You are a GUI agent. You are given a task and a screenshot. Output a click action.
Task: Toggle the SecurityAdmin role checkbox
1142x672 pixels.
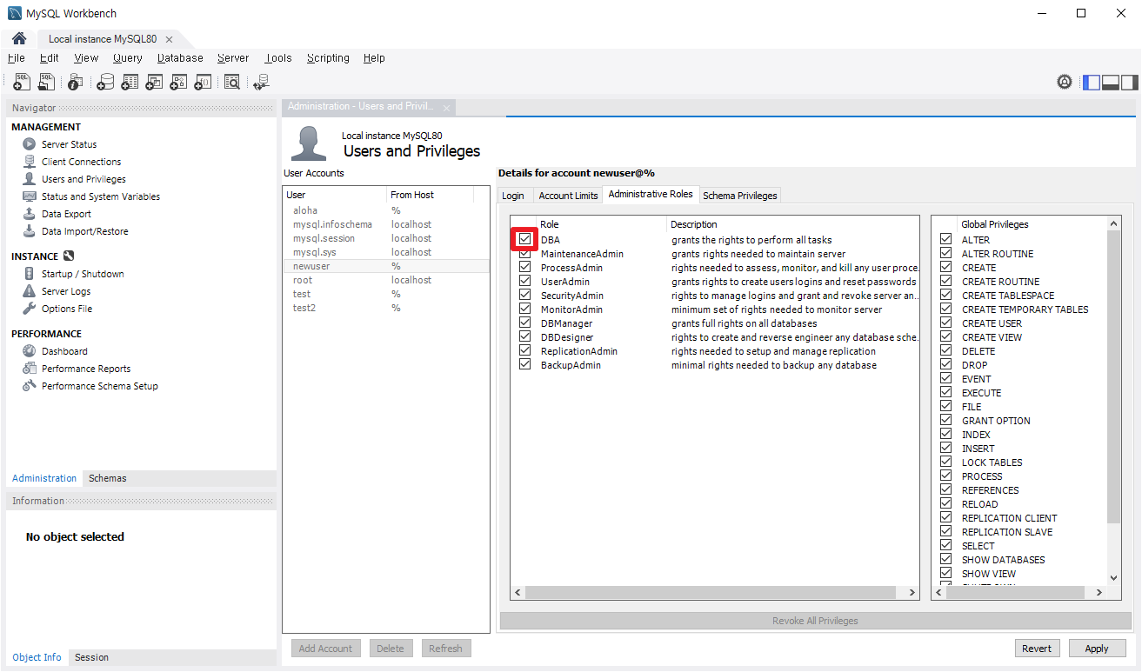(x=524, y=295)
